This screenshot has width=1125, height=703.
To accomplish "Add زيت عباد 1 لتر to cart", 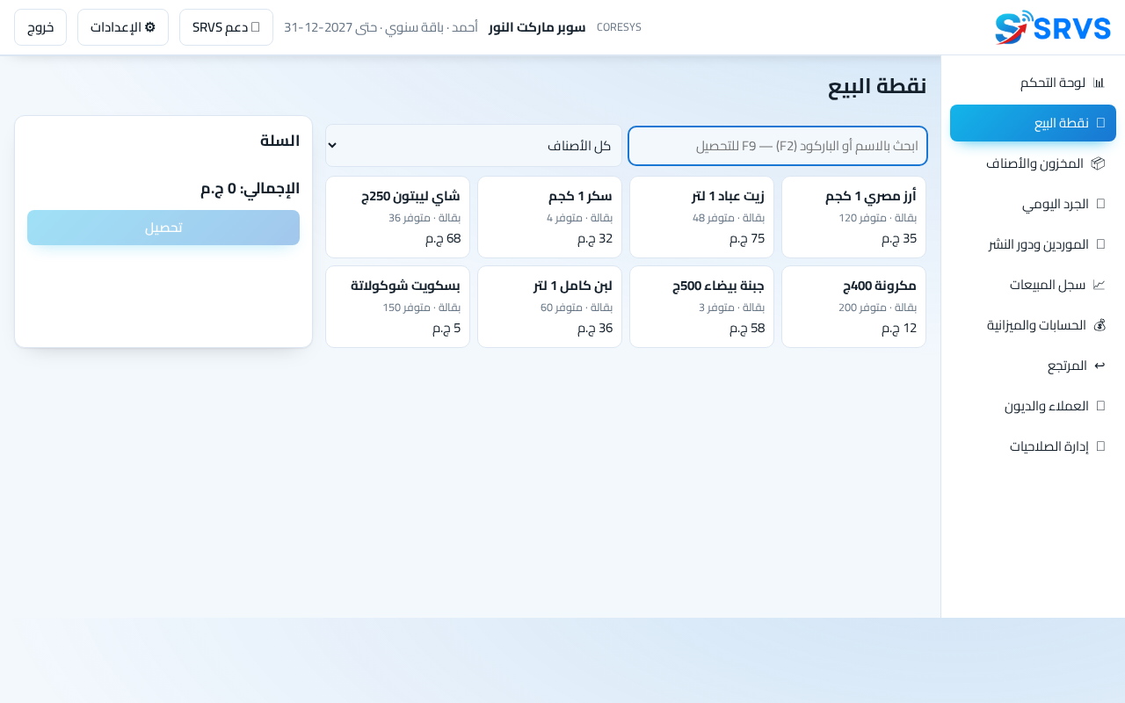I will pyautogui.click(x=701, y=217).
